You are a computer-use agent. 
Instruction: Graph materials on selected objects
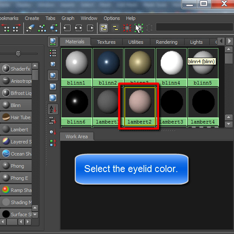(54, 28)
